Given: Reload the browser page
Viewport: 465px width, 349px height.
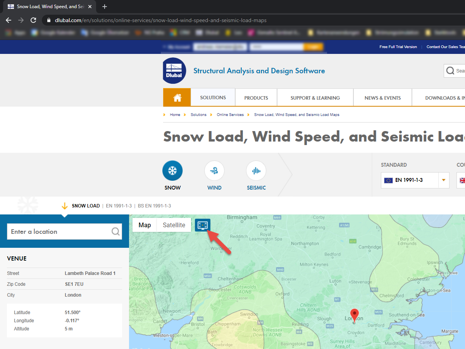Looking at the screenshot, I should [33, 20].
